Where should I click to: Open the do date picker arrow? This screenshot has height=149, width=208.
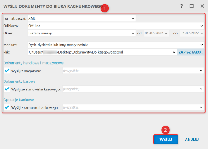(202, 33)
